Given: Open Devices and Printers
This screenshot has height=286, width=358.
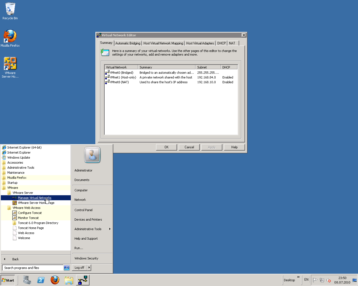Looking at the screenshot, I should (92, 220).
